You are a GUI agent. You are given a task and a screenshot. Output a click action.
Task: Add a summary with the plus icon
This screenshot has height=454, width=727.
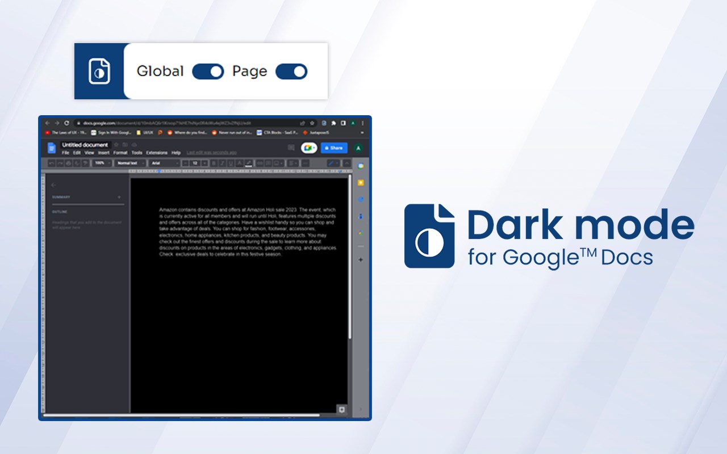pyautogui.click(x=119, y=197)
